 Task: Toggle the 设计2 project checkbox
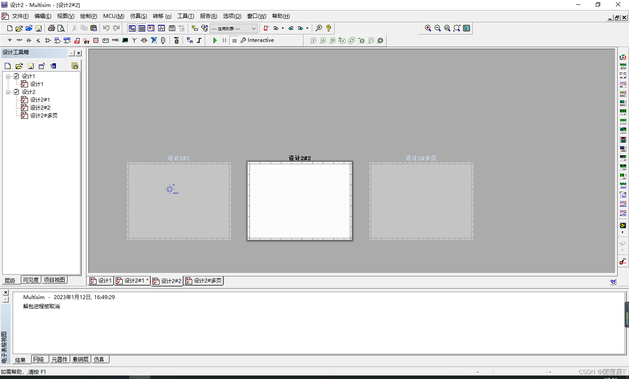point(16,92)
